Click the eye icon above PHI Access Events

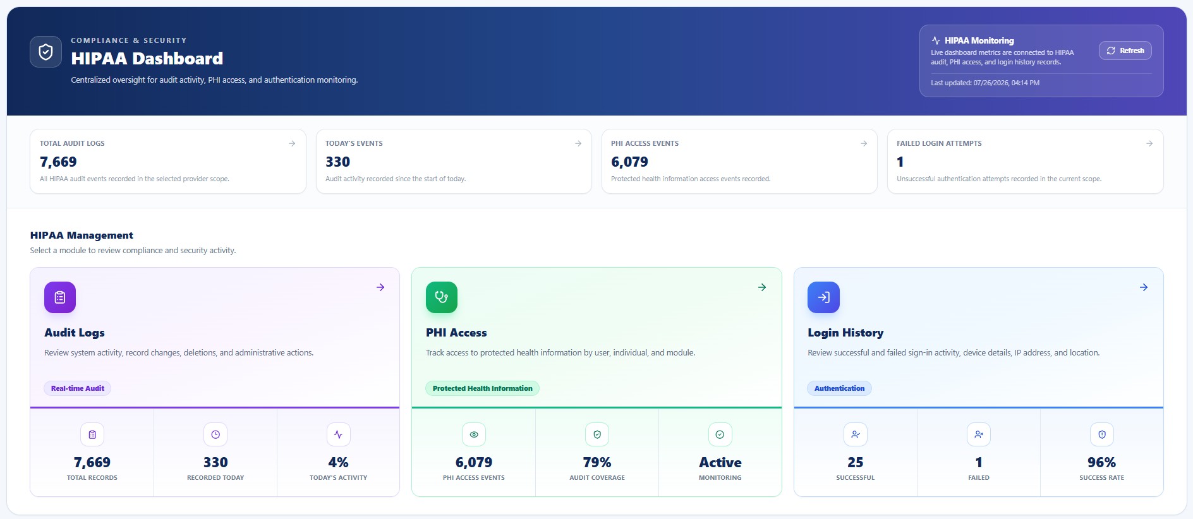coord(474,434)
